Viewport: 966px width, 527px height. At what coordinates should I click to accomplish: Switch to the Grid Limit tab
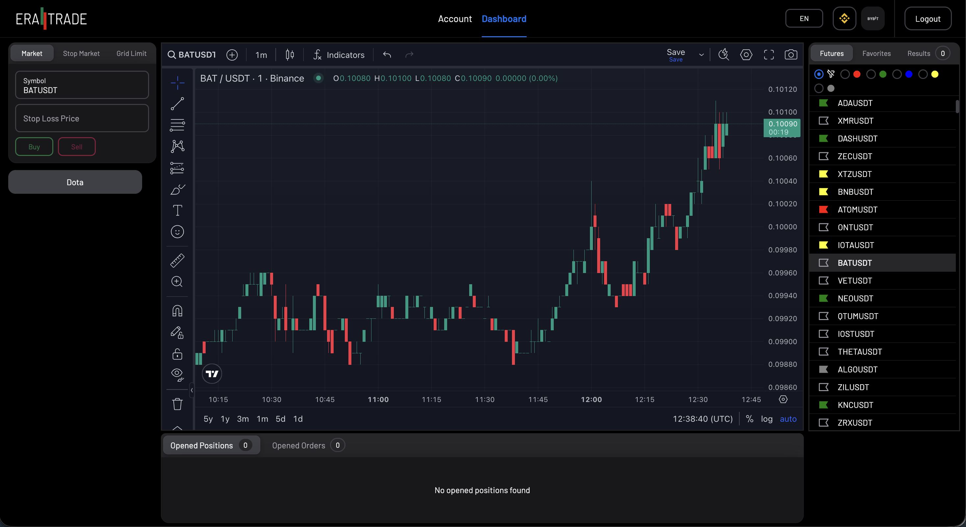[131, 53]
